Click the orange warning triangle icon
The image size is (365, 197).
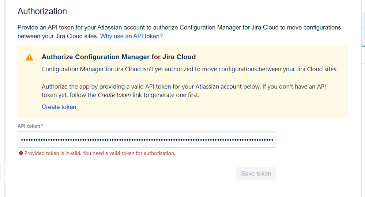[29, 57]
